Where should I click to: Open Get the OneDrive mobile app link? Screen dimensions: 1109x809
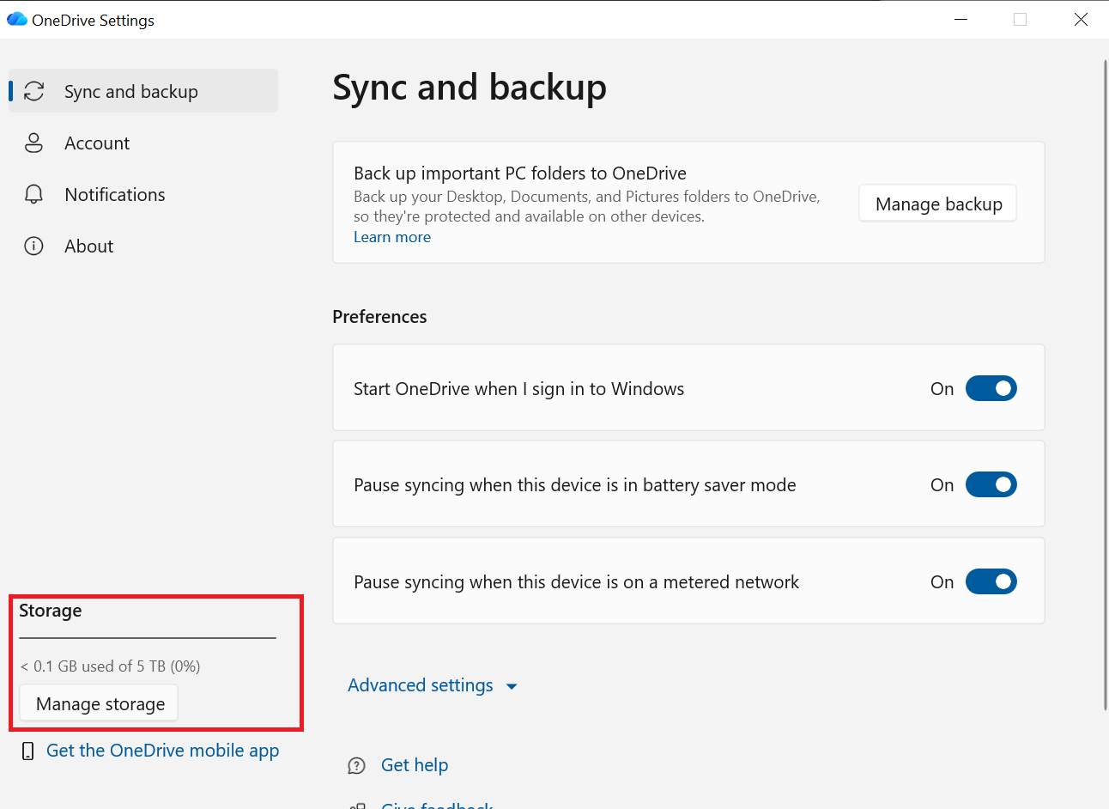163,751
